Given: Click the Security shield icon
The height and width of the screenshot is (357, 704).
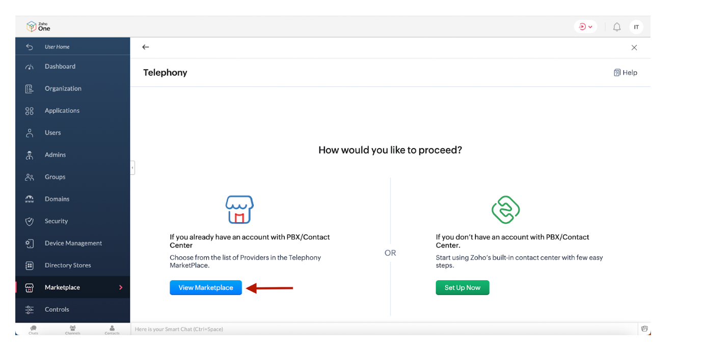Looking at the screenshot, I should click(30, 221).
